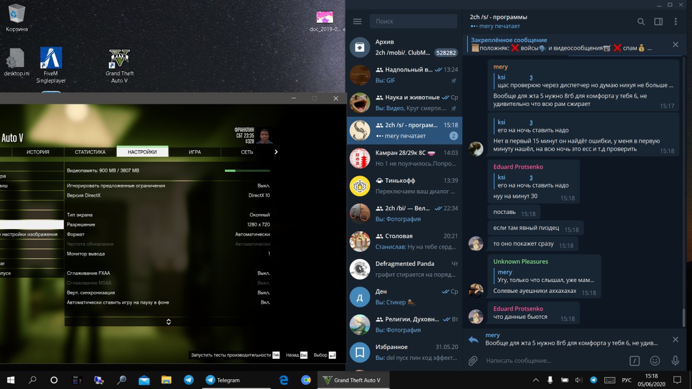Change Версия DirectX option
The image size is (692, 389).
click(x=168, y=195)
